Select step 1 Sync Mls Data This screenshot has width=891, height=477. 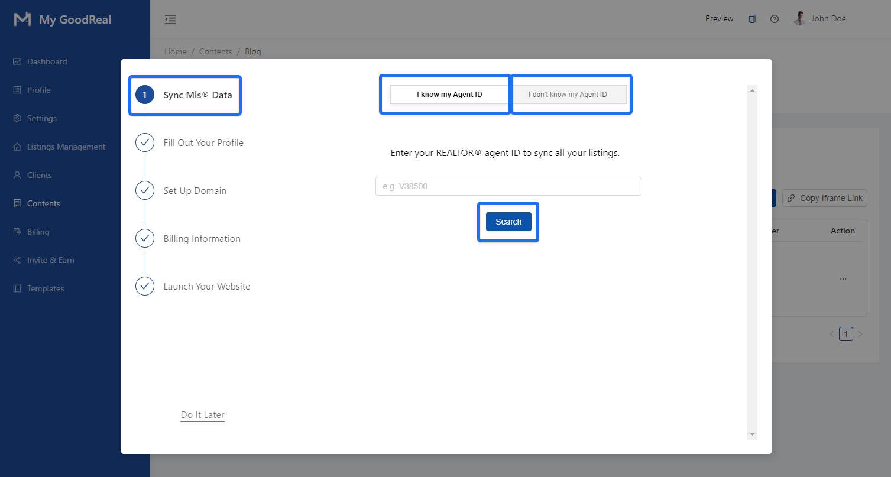[x=185, y=95]
